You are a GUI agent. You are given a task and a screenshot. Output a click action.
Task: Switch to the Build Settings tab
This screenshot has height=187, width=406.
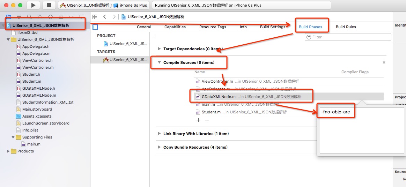[x=273, y=27]
